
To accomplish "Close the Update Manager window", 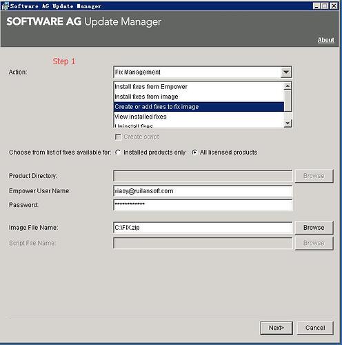I will 334,6.
